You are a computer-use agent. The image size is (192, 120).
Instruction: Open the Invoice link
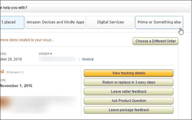88,59
